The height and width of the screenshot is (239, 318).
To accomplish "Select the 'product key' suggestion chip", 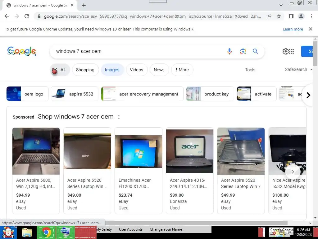I will 210,94.
